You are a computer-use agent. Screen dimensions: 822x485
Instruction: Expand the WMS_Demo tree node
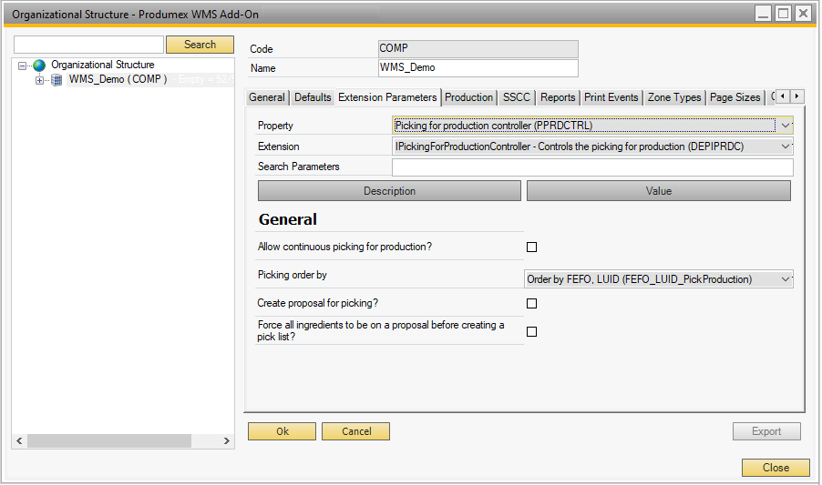39,80
